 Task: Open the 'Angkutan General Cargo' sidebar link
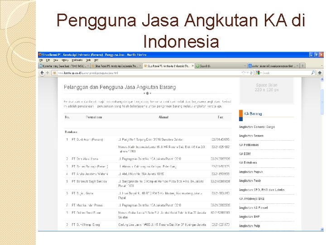pyautogui.click(x=257, y=127)
